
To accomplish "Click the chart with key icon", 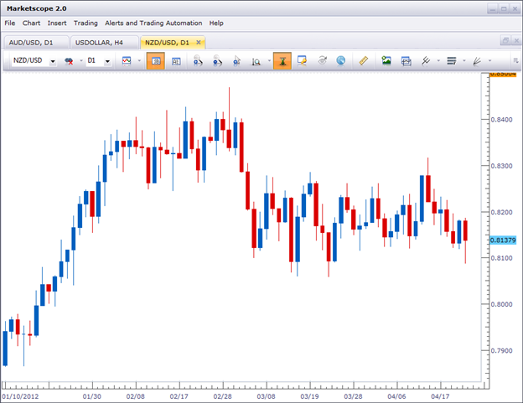I will [x=302, y=60].
